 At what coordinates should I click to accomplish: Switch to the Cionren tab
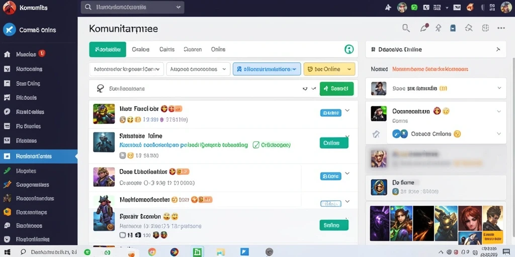point(193,50)
